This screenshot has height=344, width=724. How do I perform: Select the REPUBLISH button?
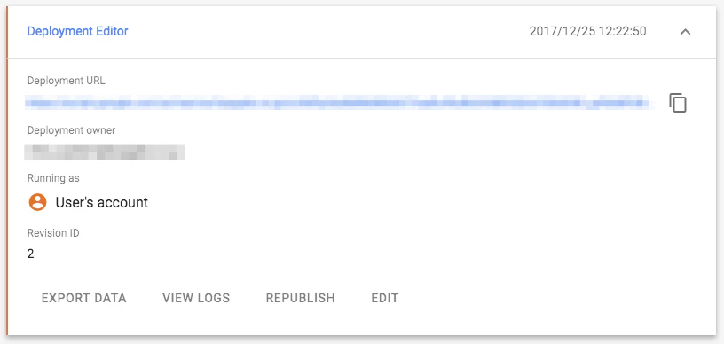(x=301, y=298)
